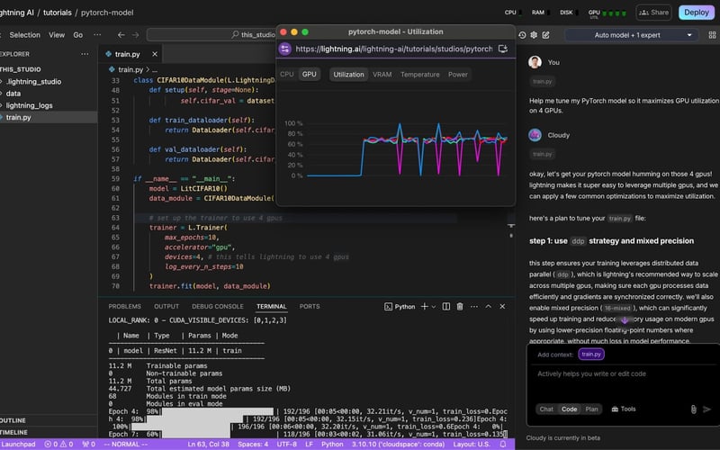This screenshot has width=720, height=450.
Task: Open new terminal profile dropdown chevron
Action: pos(434,307)
